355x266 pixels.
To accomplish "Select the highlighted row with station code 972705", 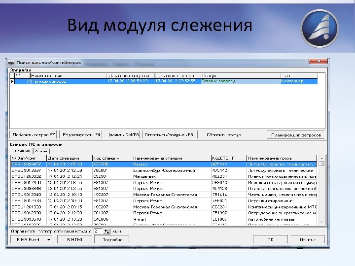I will click(164, 164).
